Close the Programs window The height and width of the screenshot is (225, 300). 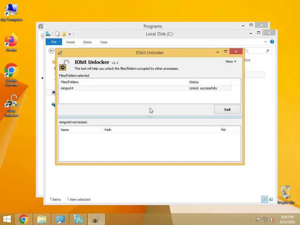262,25
